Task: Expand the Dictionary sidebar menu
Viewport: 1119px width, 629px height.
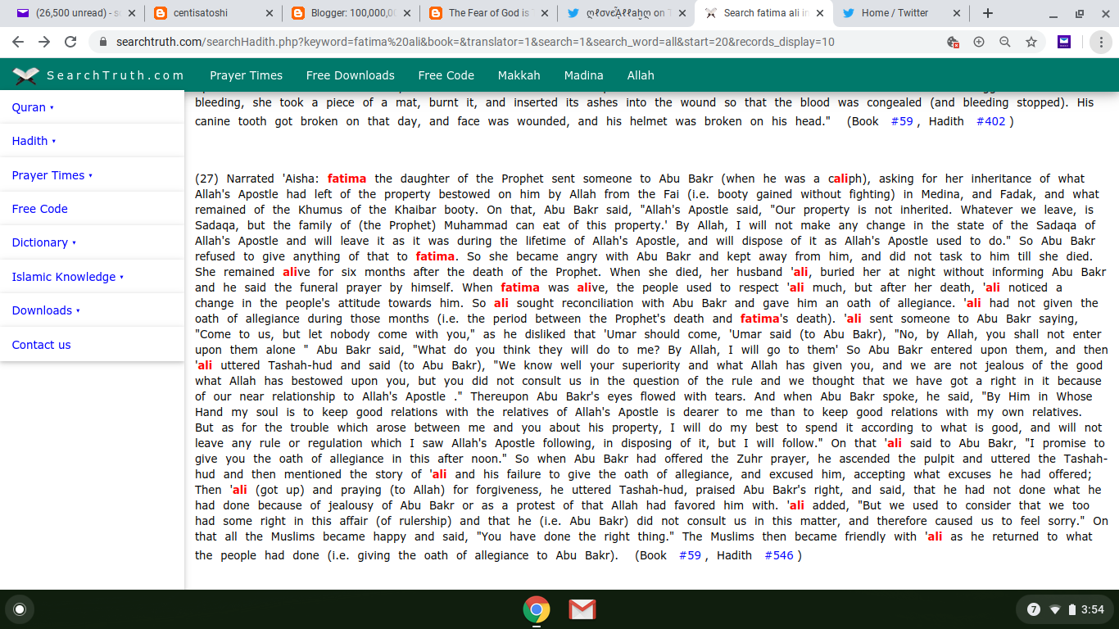Action: coord(44,242)
